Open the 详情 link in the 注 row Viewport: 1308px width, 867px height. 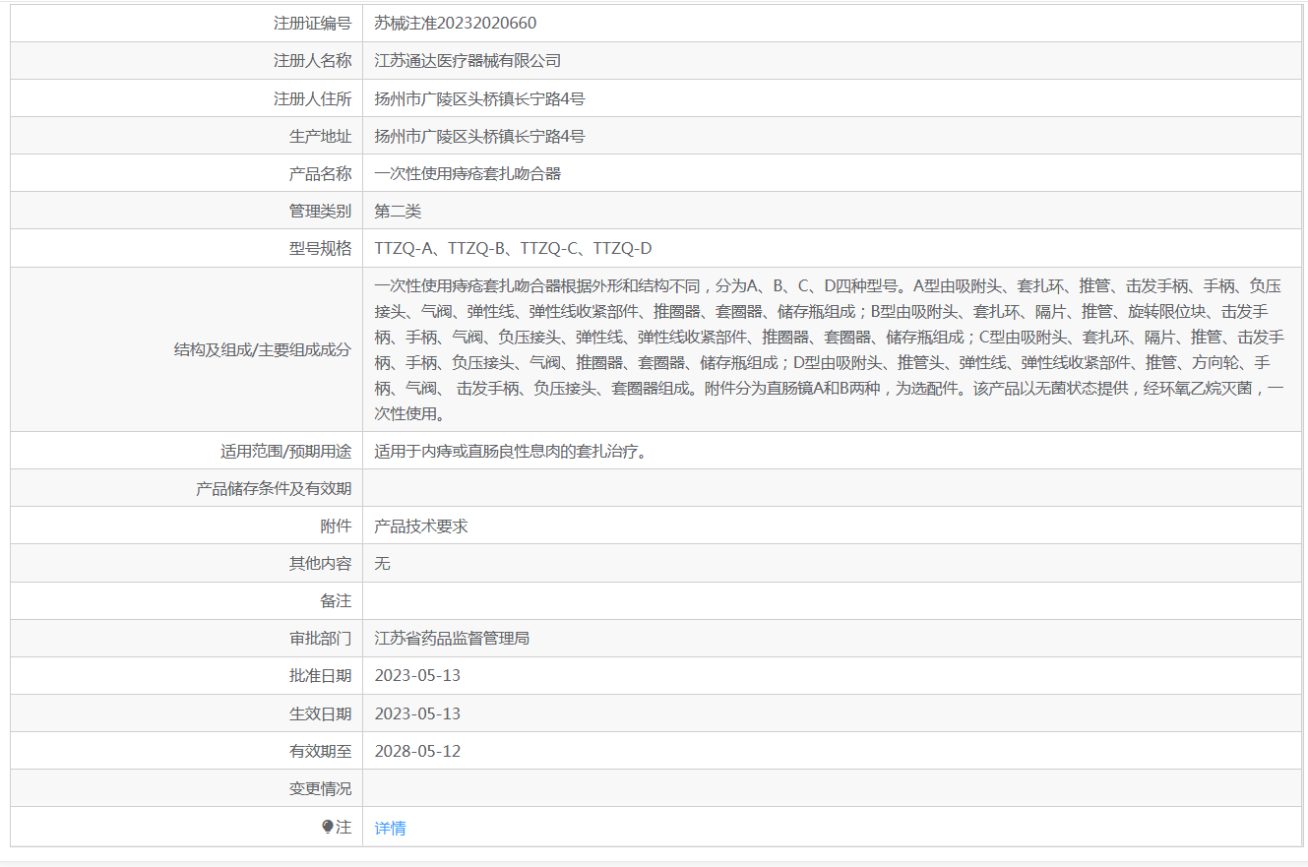390,828
